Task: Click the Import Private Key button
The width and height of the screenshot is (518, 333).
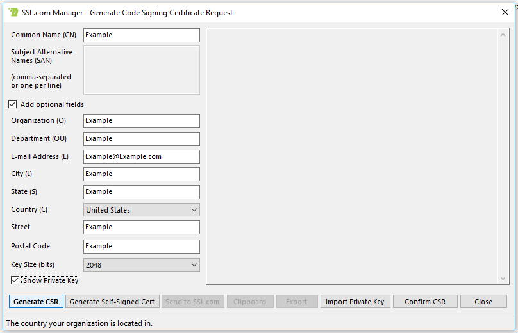Action: (x=355, y=302)
